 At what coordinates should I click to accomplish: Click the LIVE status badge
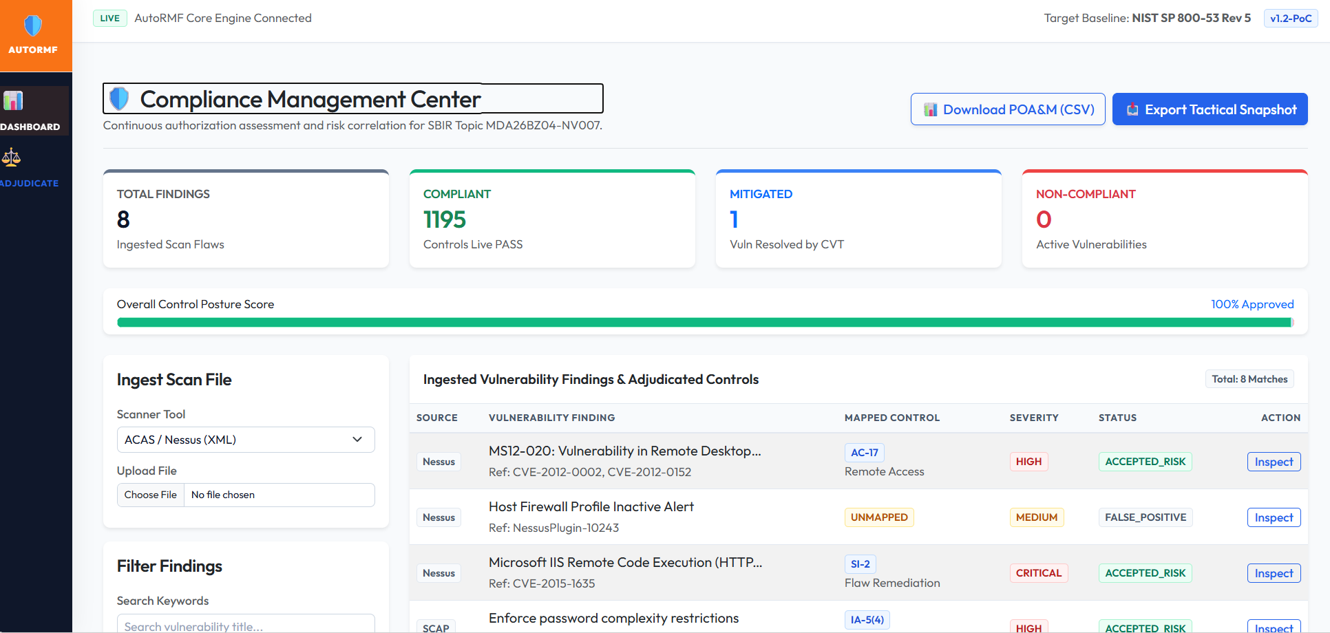[x=109, y=18]
